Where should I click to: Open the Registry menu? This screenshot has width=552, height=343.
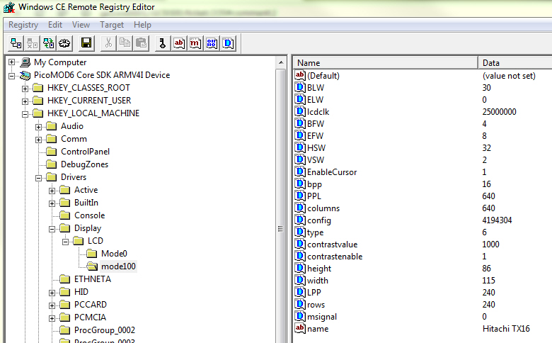pos(23,25)
